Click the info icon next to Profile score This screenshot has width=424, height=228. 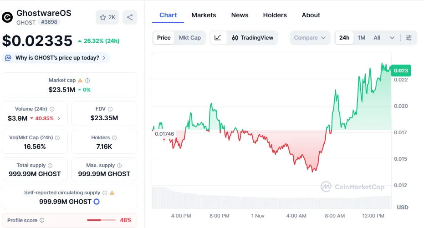(42, 220)
